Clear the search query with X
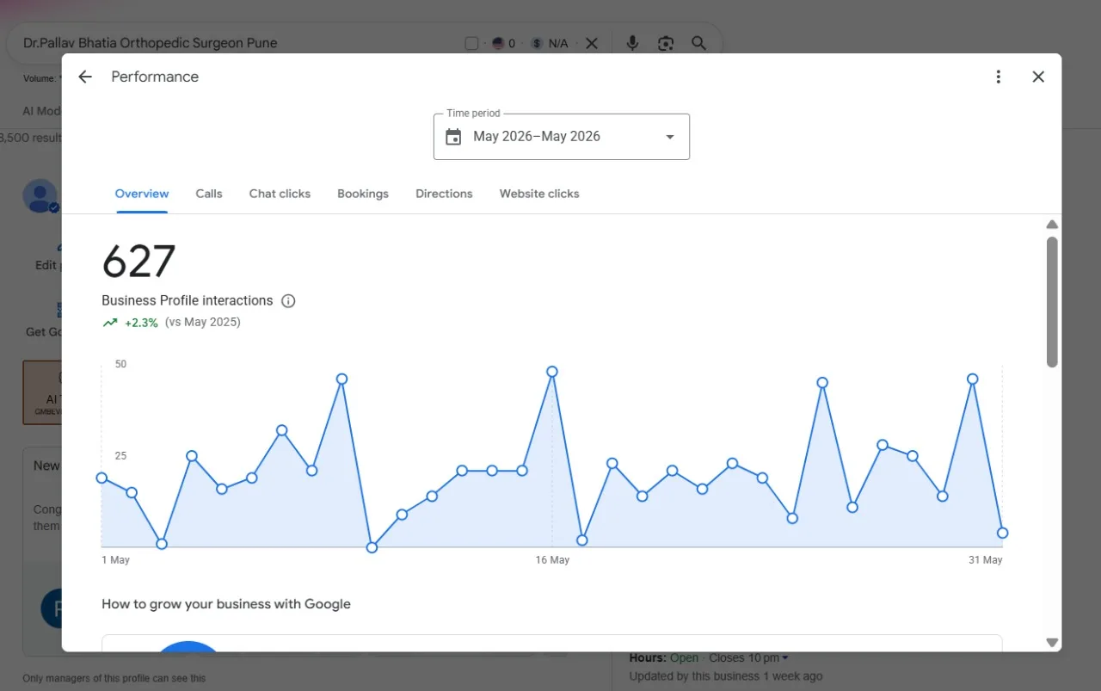 (x=592, y=43)
